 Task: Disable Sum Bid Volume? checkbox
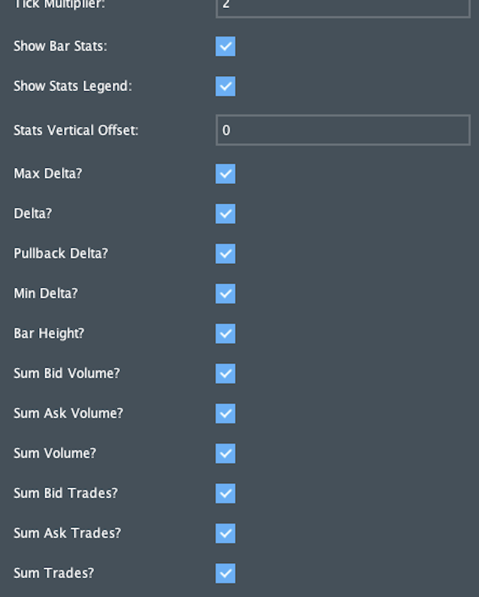pyautogui.click(x=226, y=373)
